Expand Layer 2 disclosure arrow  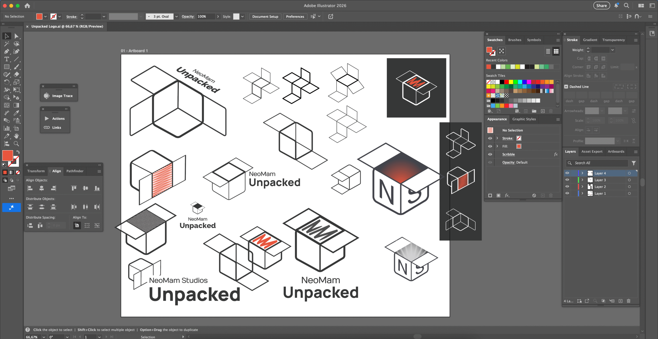coord(583,187)
